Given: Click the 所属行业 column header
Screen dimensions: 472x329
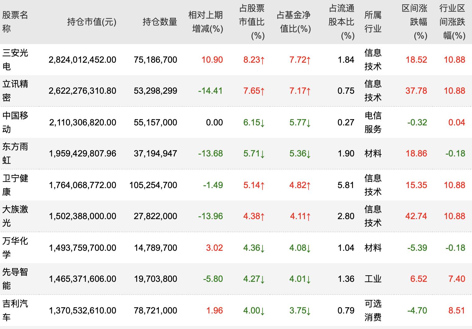Looking at the screenshot, I should coord(373,22).
